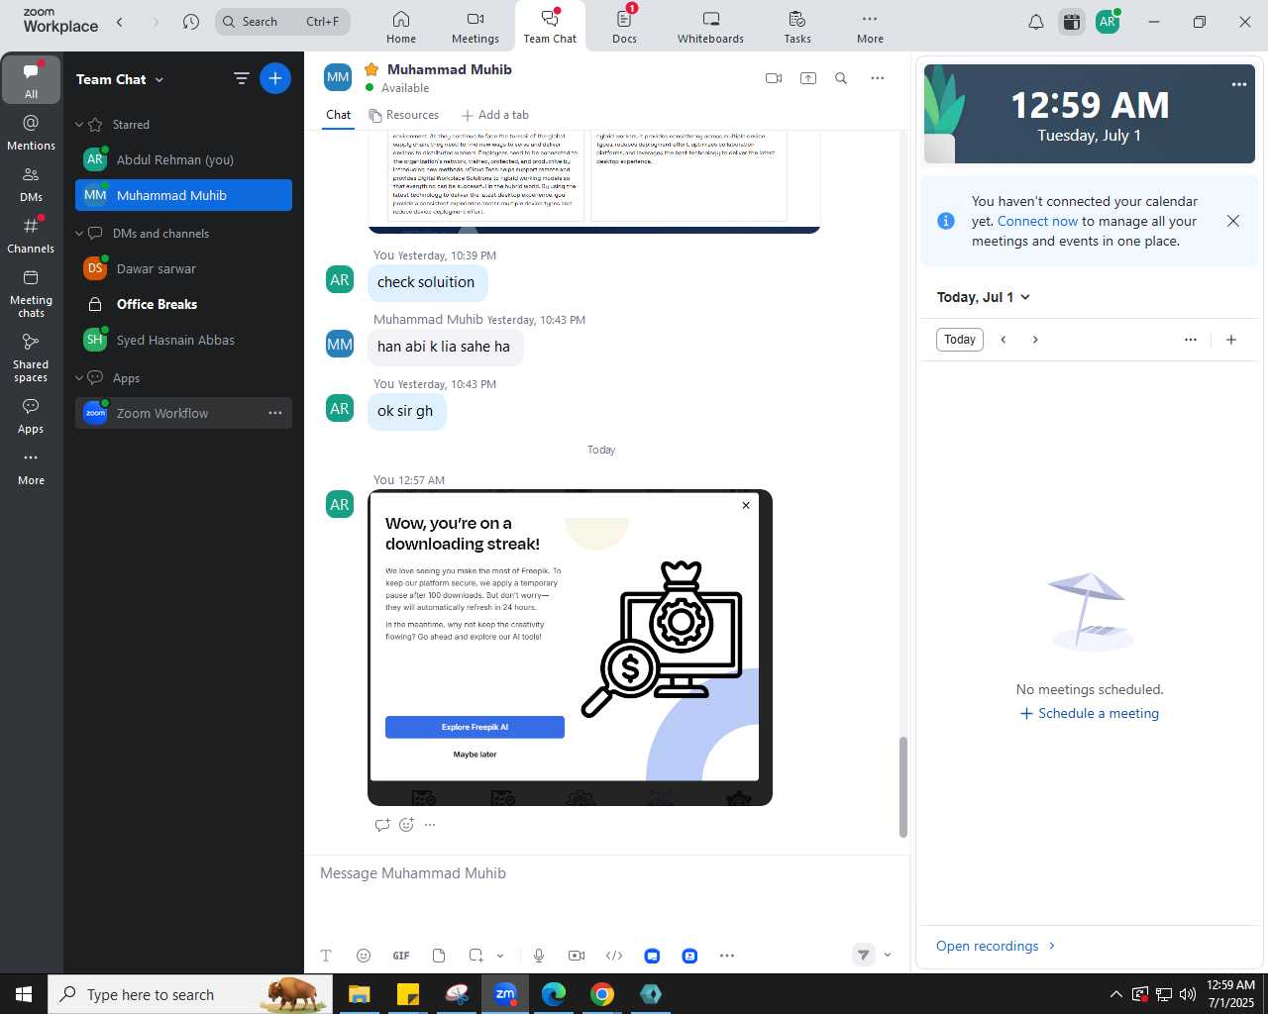
Task: Search within this chat
Action: (841, 78)
